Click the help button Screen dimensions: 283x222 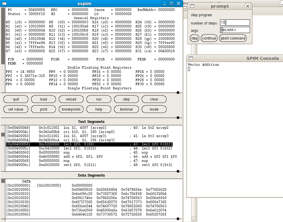pyautogui.click(x=99, y=109)
